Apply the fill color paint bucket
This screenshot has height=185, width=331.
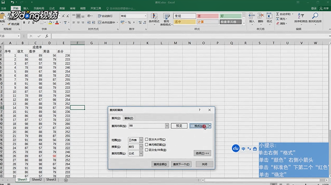pos(50,22)
